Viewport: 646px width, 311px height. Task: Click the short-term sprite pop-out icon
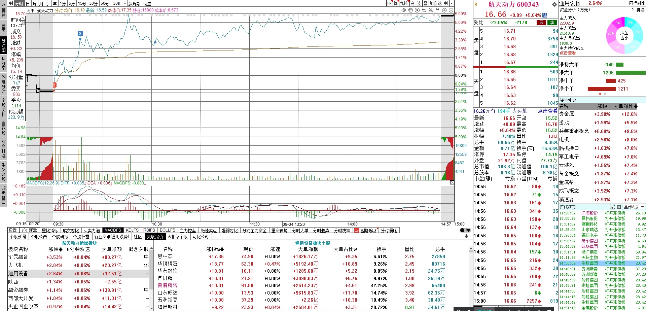coord(612,207)
